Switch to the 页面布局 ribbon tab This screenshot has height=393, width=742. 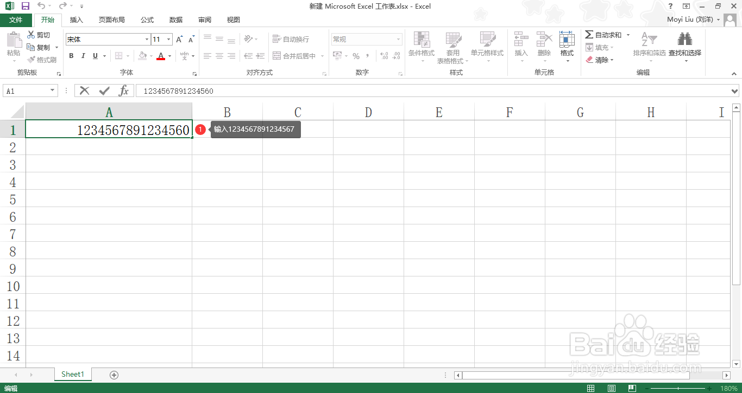pyautogui.click(x=112, y=20)
